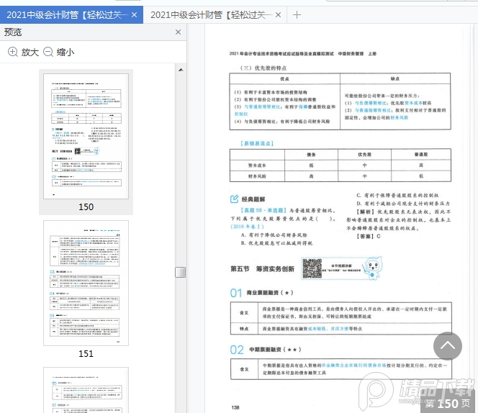Select the partially visible thumbnail below 151
The image size is (478, 413).
pos(86,390)
